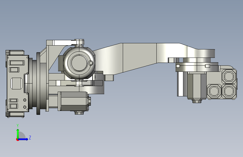Select the top-right octagonal connector port
Viewport: 243px width, 157px height.
[229, 76]
